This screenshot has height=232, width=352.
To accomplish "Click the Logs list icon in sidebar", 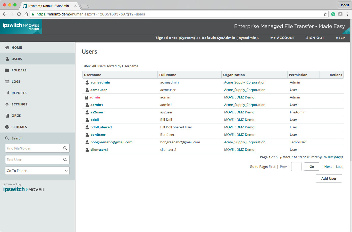I will [x=7, y=81].
